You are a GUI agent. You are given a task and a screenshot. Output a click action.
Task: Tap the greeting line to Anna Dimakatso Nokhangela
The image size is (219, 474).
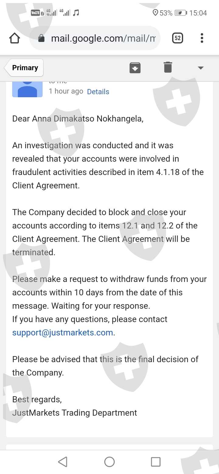tap(78, 118)
